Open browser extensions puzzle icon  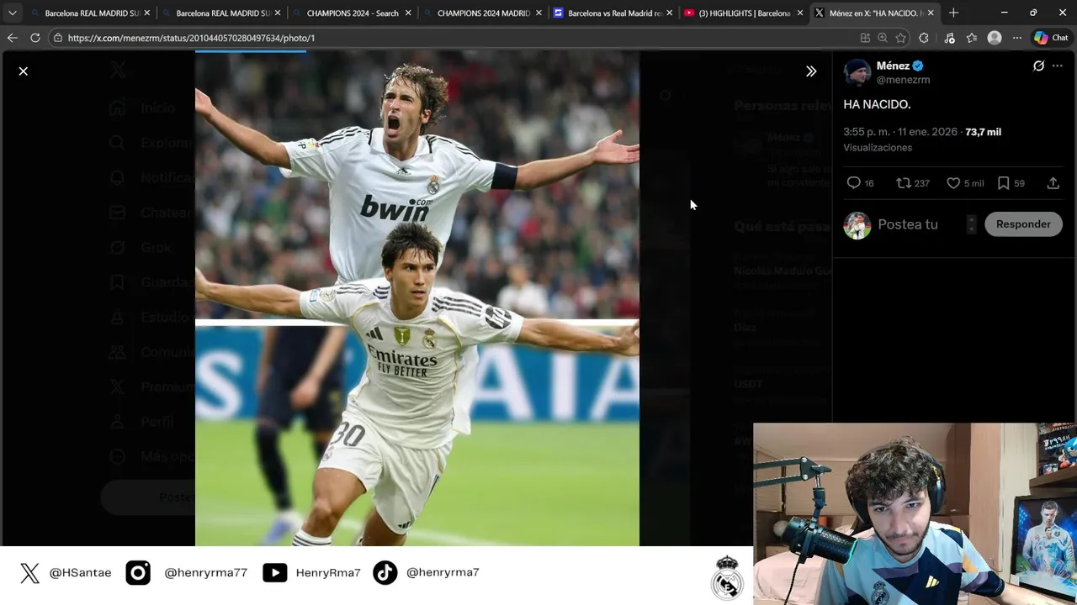pos(924,38)
